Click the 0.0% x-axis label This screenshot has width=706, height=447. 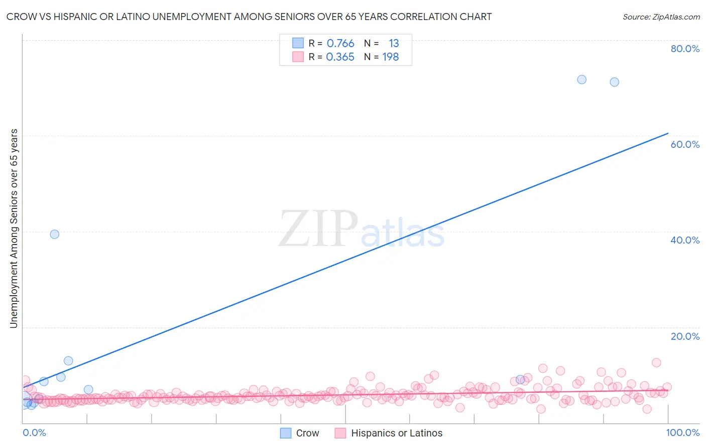[x=34, y=432]
